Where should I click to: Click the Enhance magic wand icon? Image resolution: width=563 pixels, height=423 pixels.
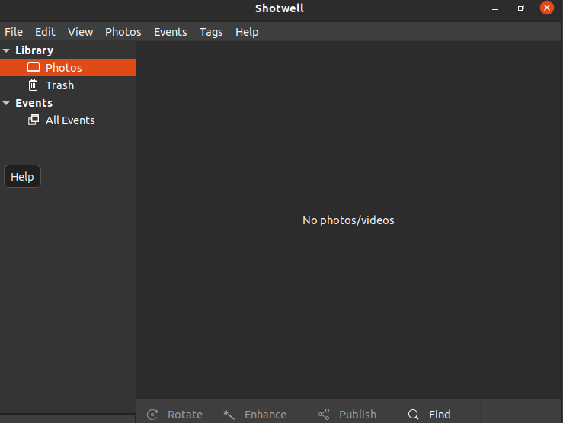(x=229, y=415)
